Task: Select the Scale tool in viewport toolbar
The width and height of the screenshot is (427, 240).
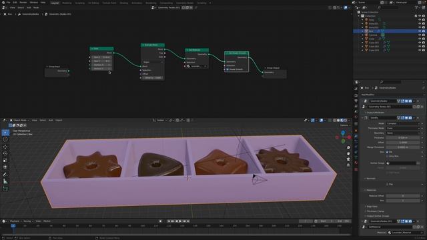Action: [x=5, y=160]
